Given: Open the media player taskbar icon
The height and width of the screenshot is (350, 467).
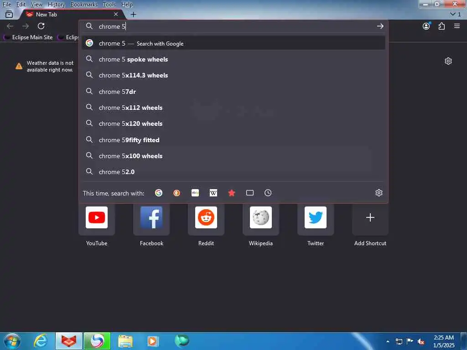Looking at the screenshot, I should [x=153, y=341].
